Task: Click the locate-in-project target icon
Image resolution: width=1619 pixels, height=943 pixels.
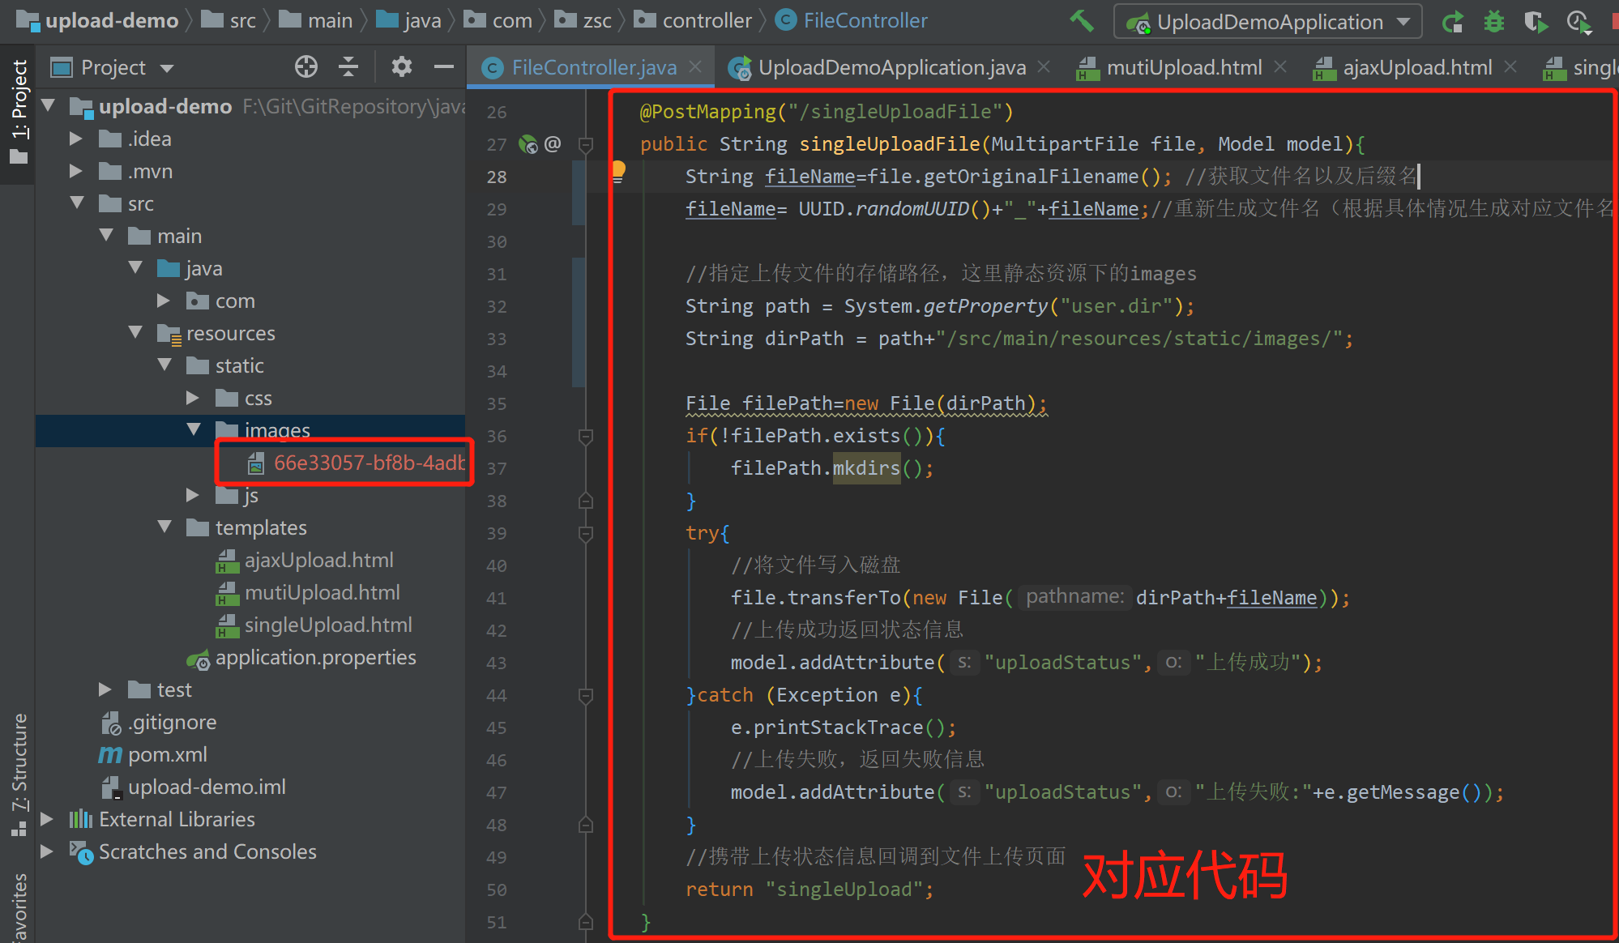Action: 306,67
